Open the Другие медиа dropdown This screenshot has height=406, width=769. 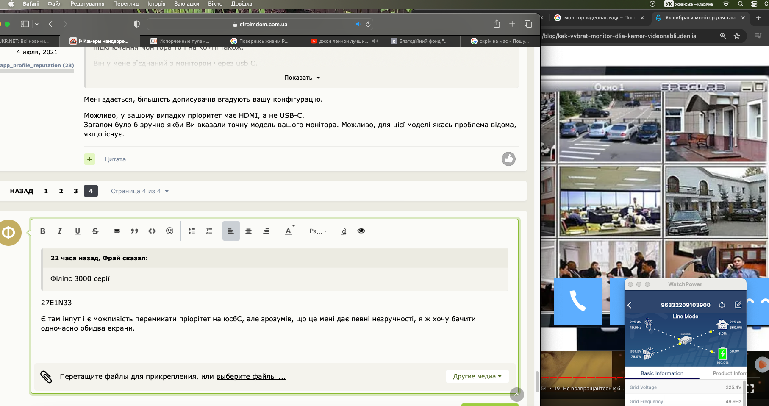[477, 376]
